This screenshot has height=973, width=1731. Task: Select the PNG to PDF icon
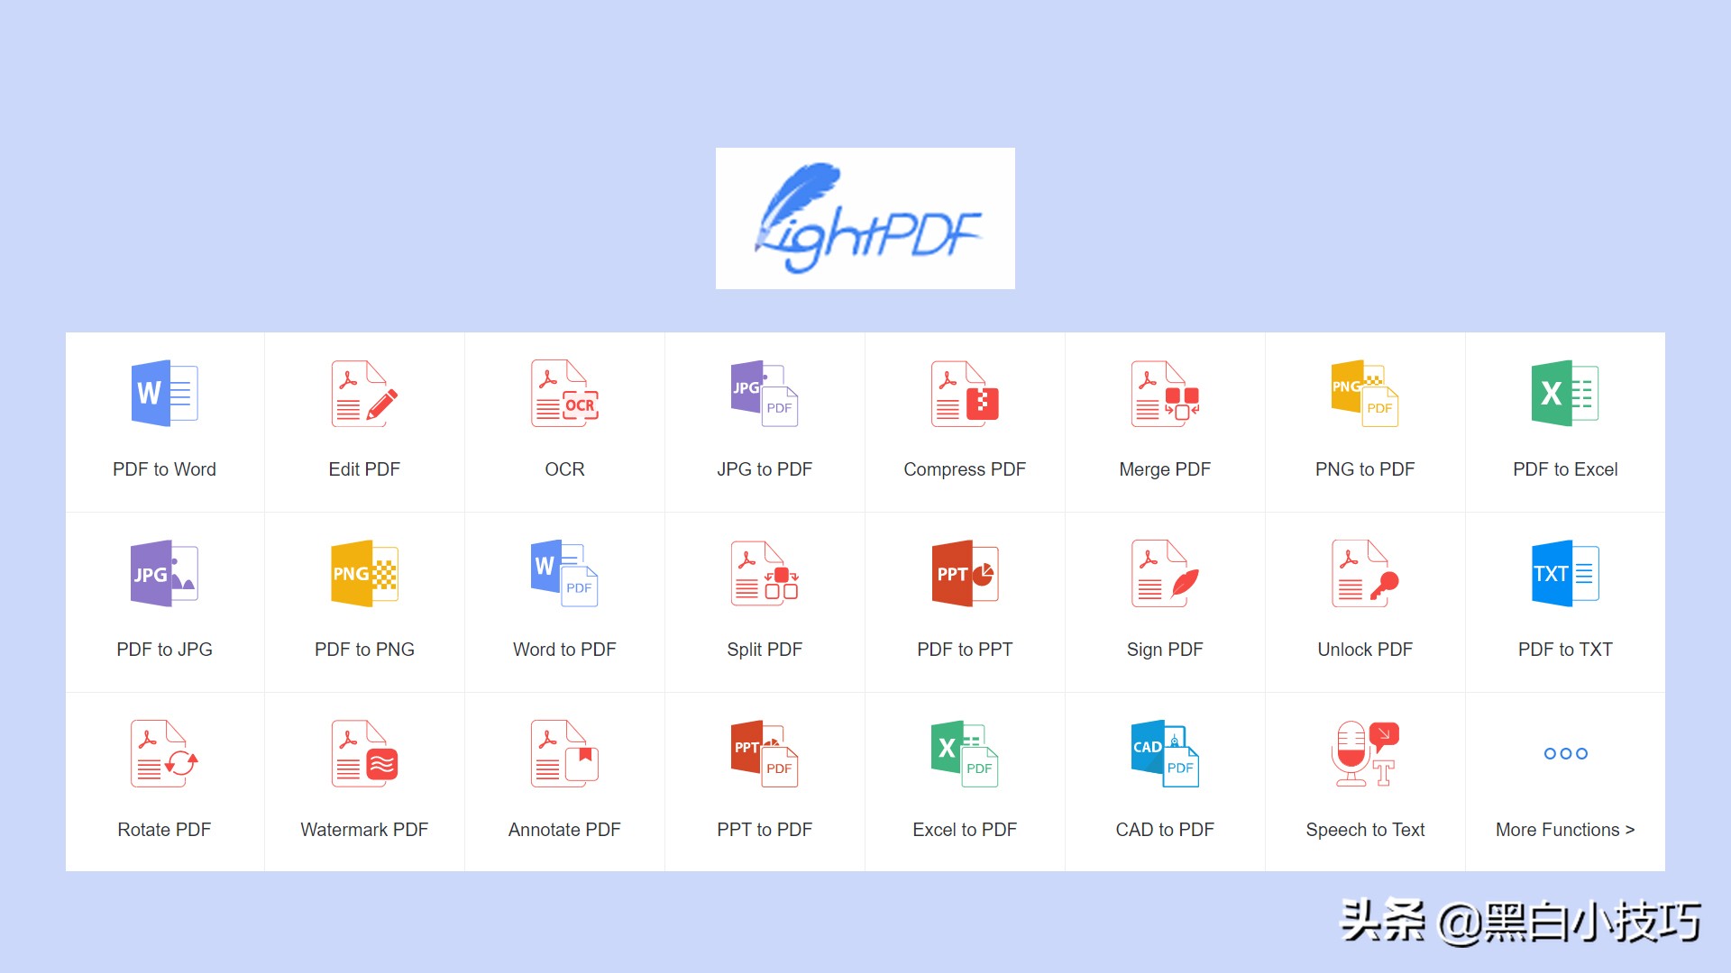coord(1365,394)
